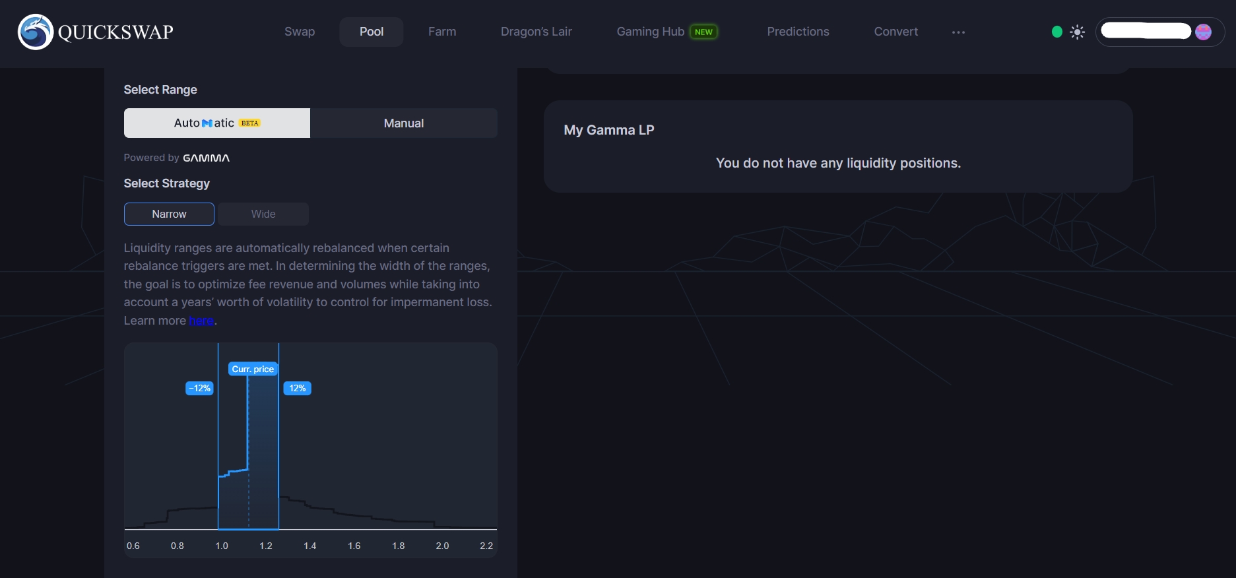Click the Learn more "here" link
The width and height of the screenshot is (1236, 578).
[201, 321]
